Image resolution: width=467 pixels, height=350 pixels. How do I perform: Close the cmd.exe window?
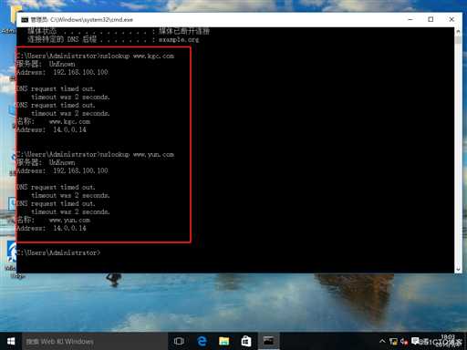[x=451, y=19]
